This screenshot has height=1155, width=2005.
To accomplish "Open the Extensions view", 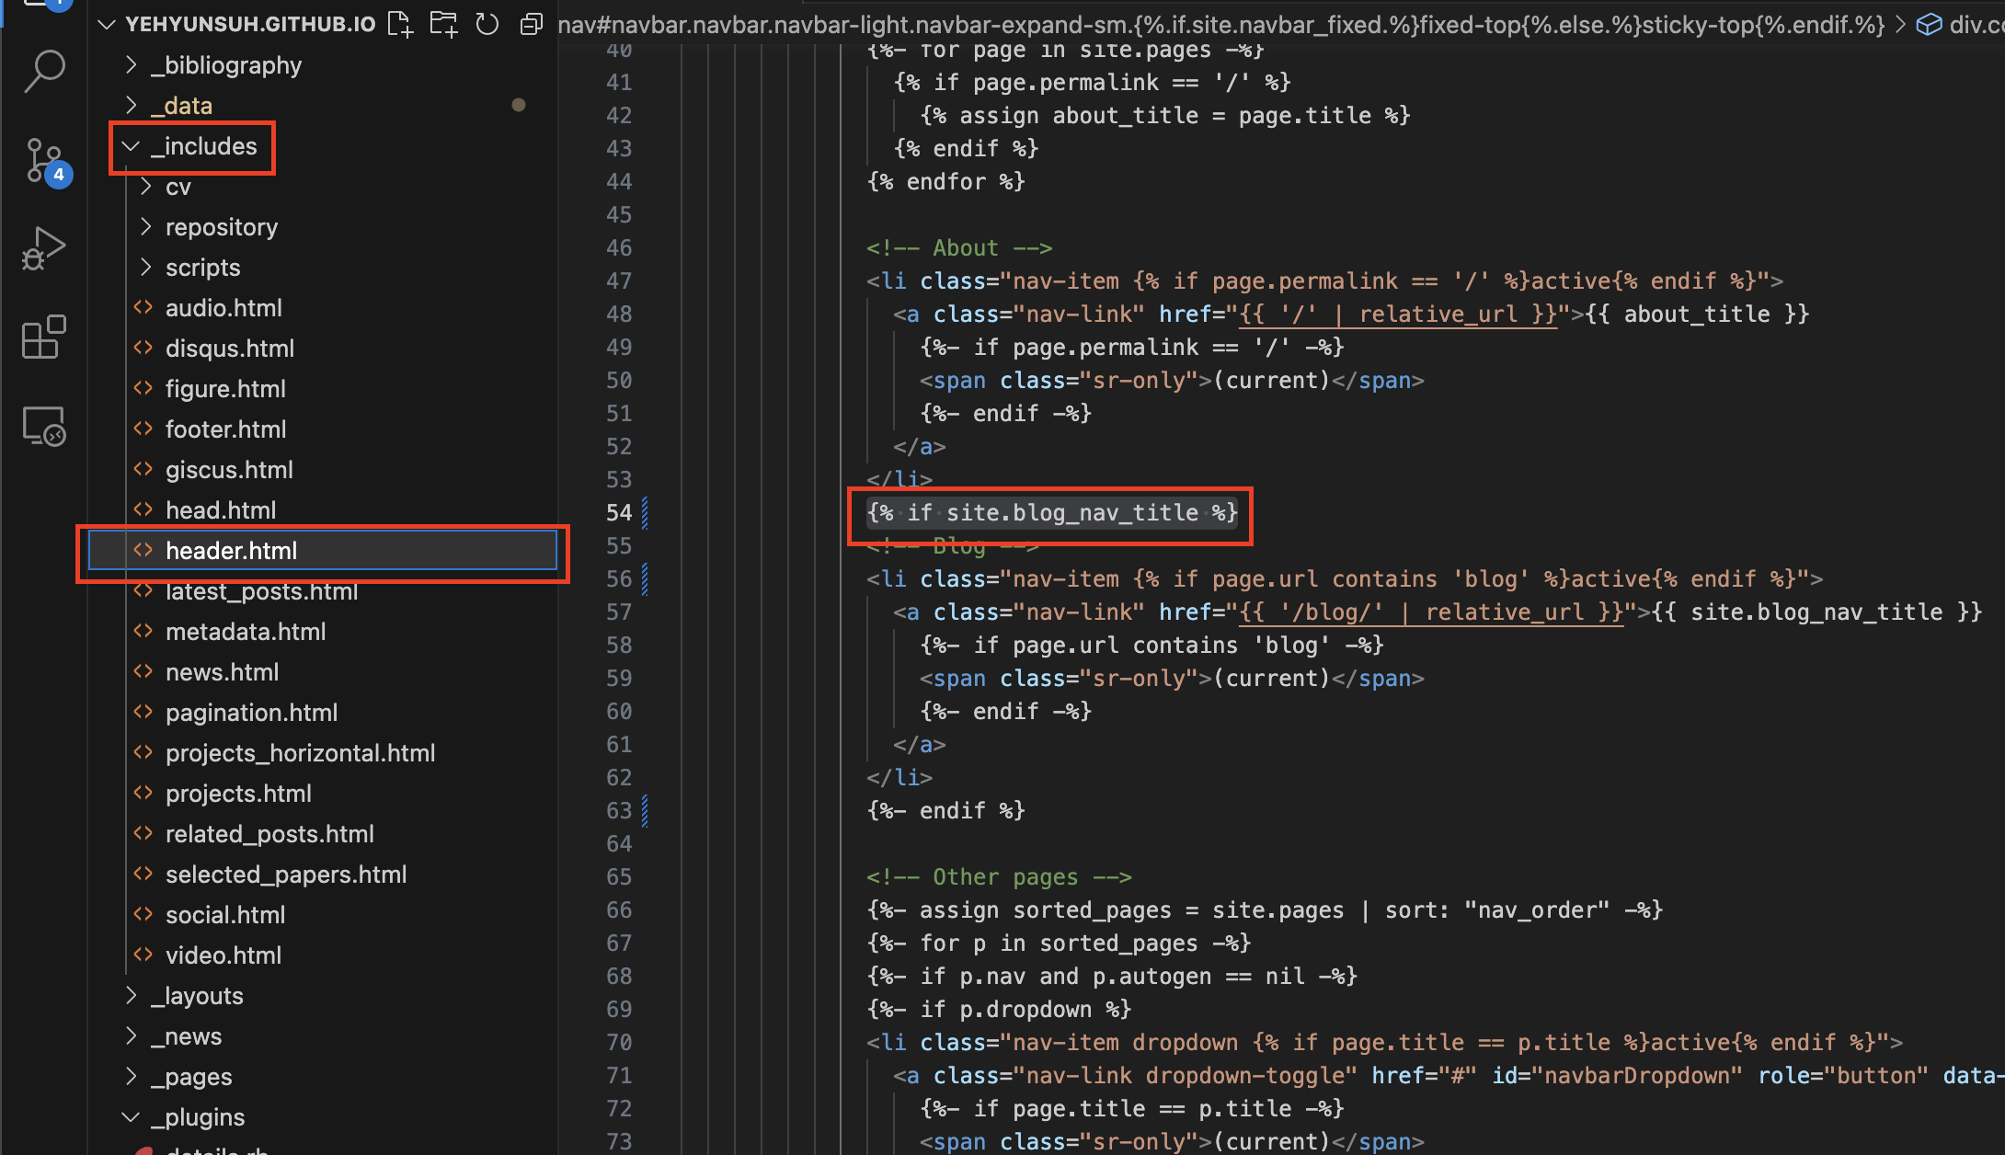I will pos(44,337).
